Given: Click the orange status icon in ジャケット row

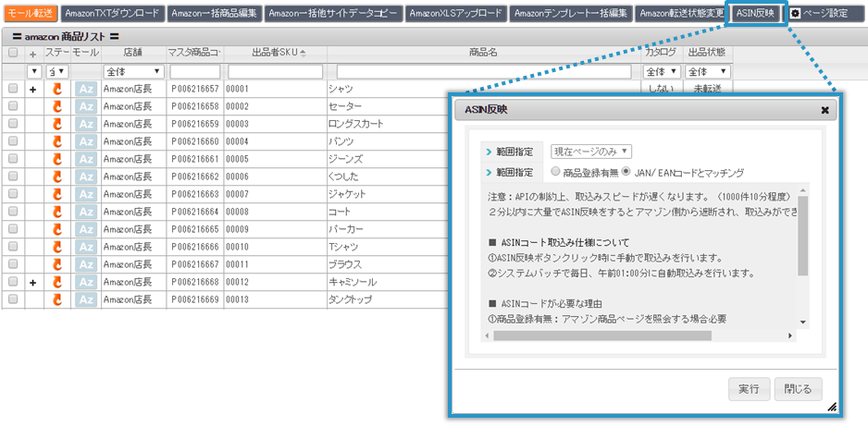Looking at the screenshot, I should point(57,194).
